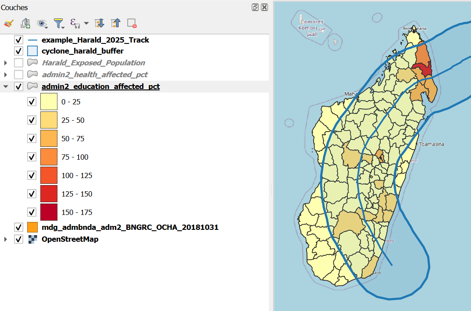This screenshot has width=471, height=311.
Task: Expand the Harald_Exposed_Population layer entry
Action: (x=5, y=63)
